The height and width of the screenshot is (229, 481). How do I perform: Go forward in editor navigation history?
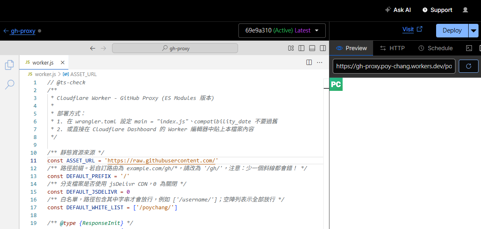pos(103,48)
